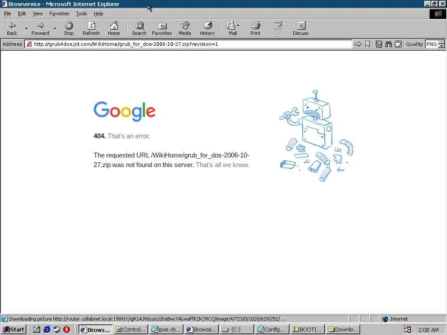
Task: Switch to the Downlo taskbar window
Action: (343, 330)
